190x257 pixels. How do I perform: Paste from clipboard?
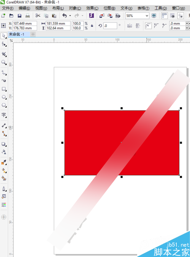pyautogui.click(x=54, y=16)
